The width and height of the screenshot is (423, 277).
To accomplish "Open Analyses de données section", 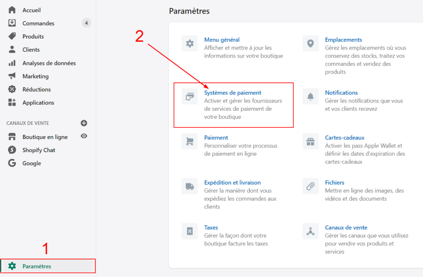I will tap(49, 63).
